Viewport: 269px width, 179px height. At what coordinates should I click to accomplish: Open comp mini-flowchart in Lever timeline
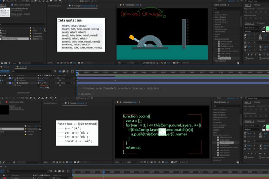[x=55, y=72]
